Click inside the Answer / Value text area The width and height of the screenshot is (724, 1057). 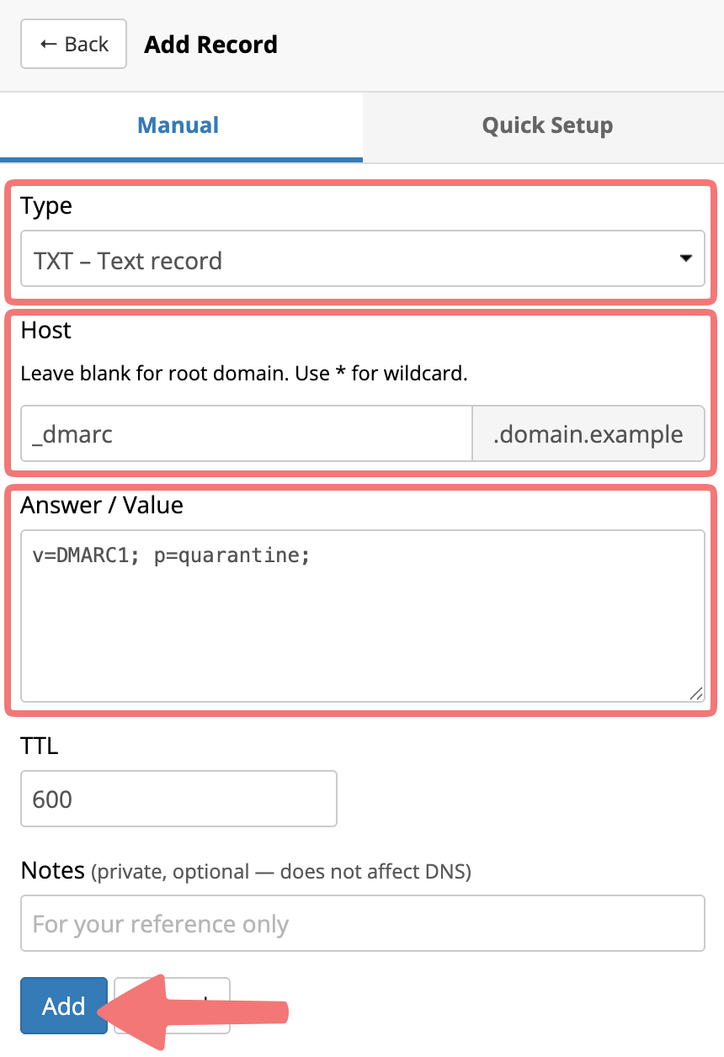click(363, 616)
